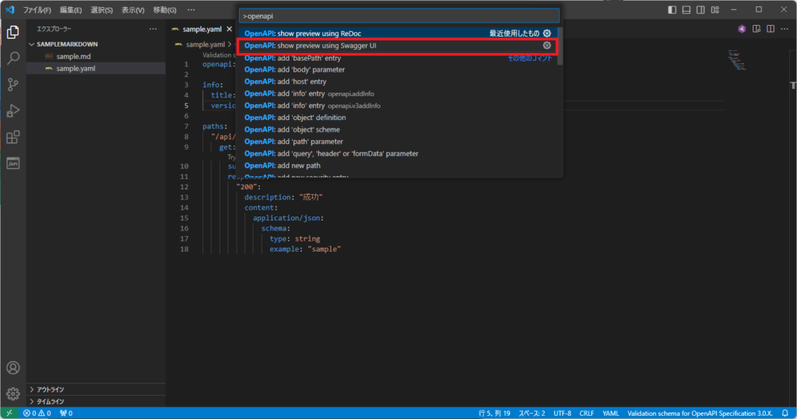Open the Run and Debug view
The width and height of the screenshot is (797, 419).
(12, 111)
